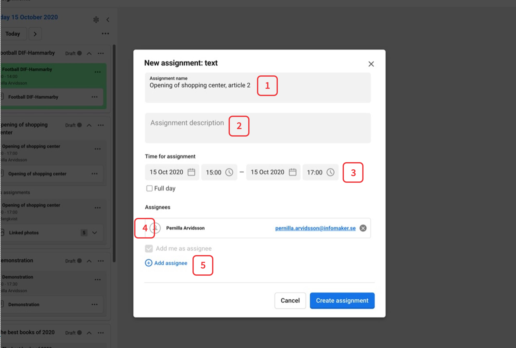This screenshot has width=516, height=348.
Task: Remove Pernilla Arvidsson from assignees
Action: pyautogui.click(x=363, y=228)
